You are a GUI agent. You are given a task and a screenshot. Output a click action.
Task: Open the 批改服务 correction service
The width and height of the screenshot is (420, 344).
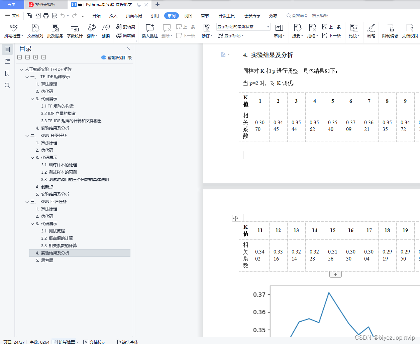pyautogui.click(x=55, y=31)
